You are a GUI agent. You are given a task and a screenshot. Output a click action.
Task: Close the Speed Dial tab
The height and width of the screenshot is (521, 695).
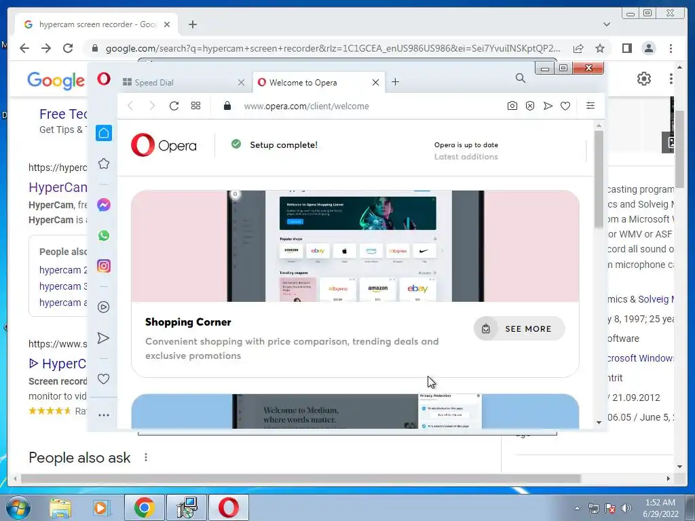[241, 82]
